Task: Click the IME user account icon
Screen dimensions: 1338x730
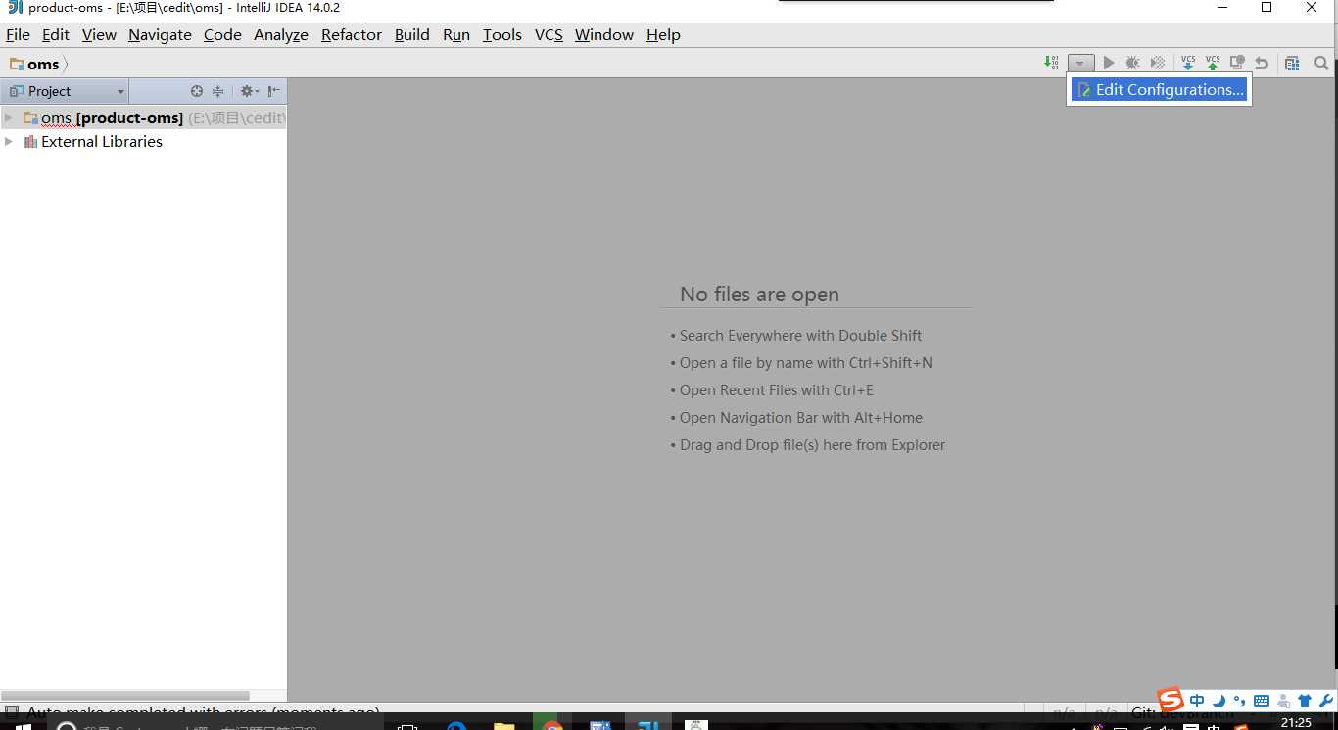Action: [1283, 701]
